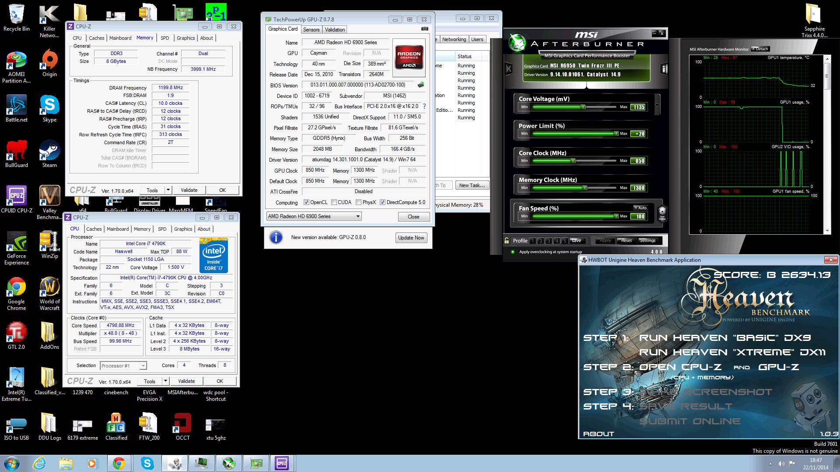The image size is (840, 472).
Task: Open the Afterburner information i button
Action: click(665, 69)
